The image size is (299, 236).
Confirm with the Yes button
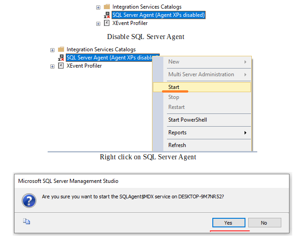click(229, 223)
